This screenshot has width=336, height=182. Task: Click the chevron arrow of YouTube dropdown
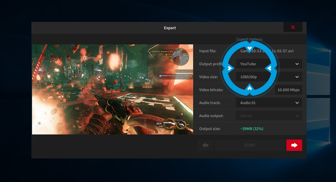[297, 64]
